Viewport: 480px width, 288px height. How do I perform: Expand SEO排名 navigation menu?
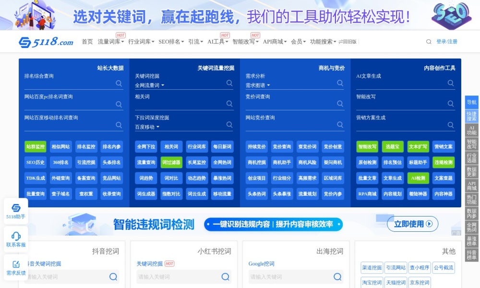(171, 42)
